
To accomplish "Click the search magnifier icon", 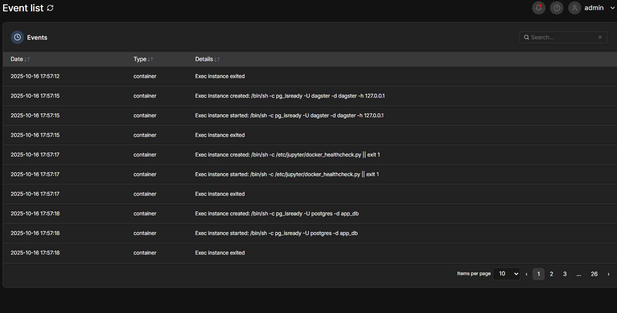I will point(526,37).
